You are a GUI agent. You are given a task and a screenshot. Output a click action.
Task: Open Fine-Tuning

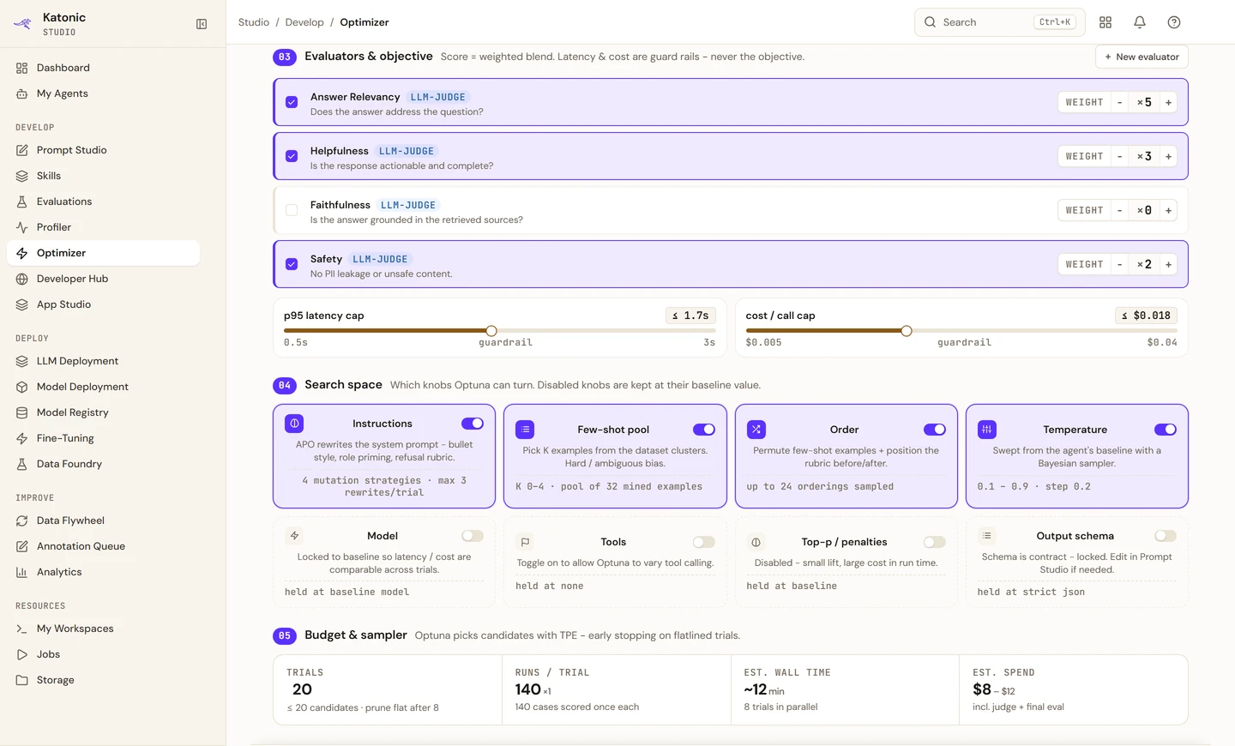pos(103,438)
